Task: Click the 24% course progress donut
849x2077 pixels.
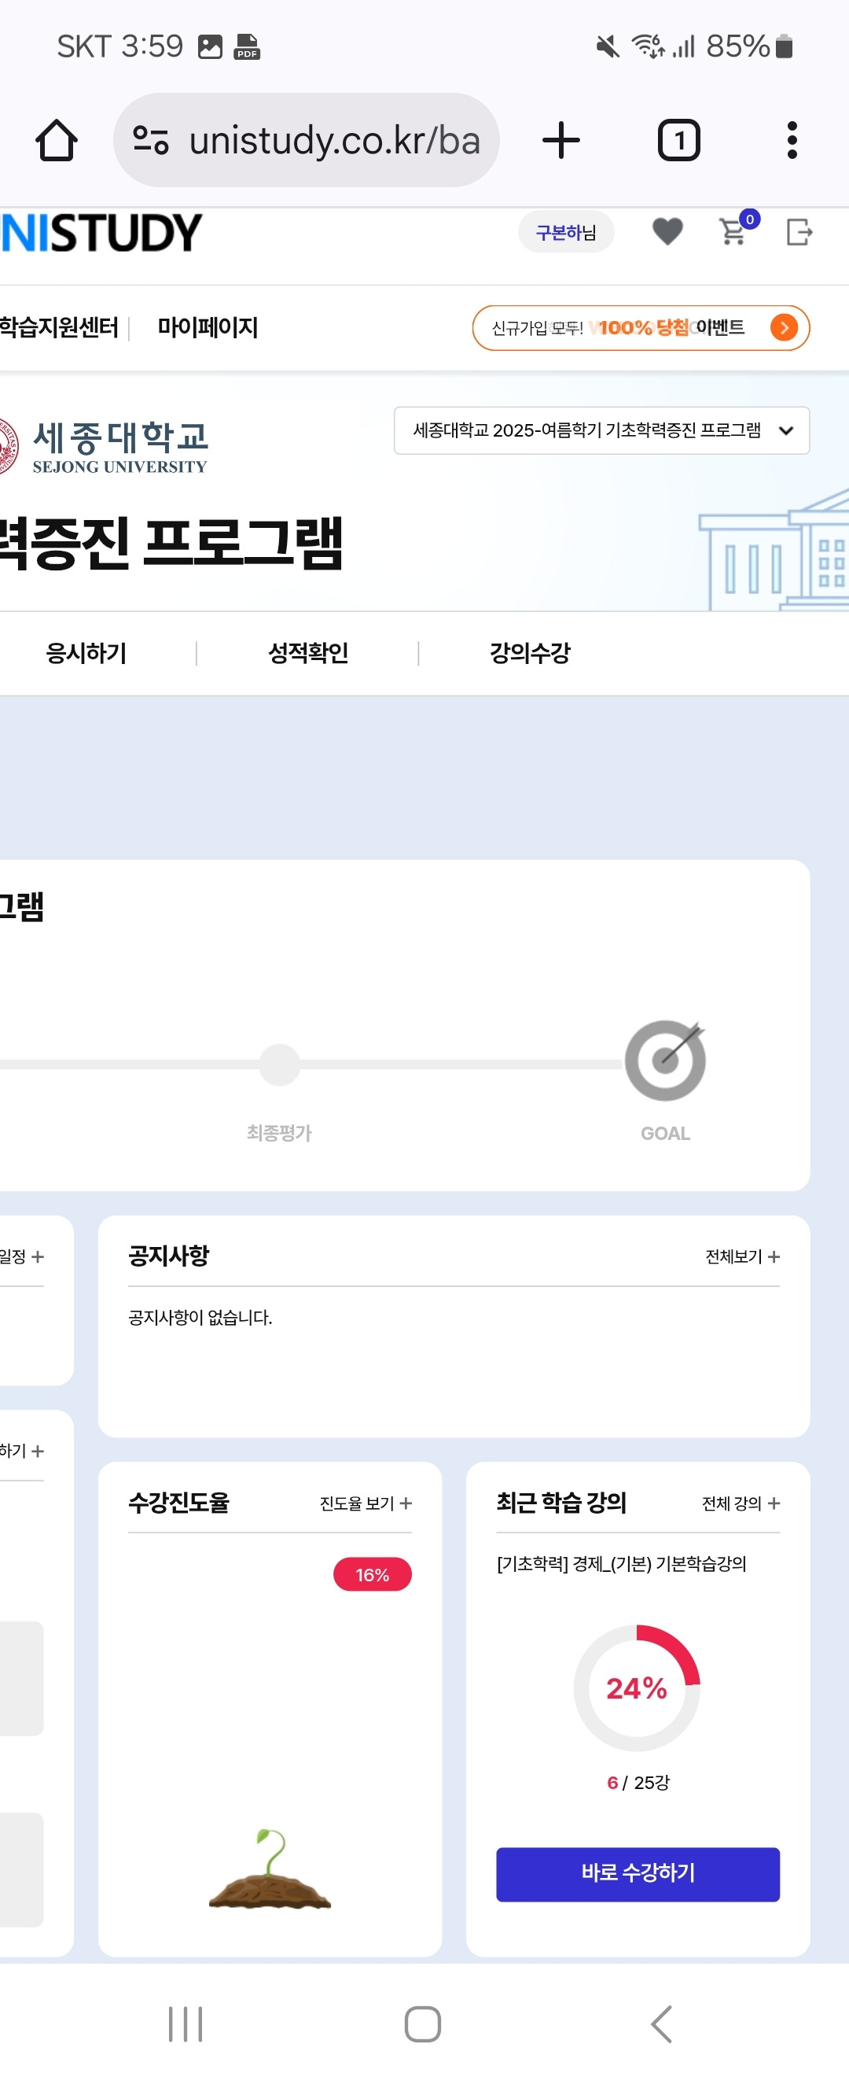Action: 636,1689
